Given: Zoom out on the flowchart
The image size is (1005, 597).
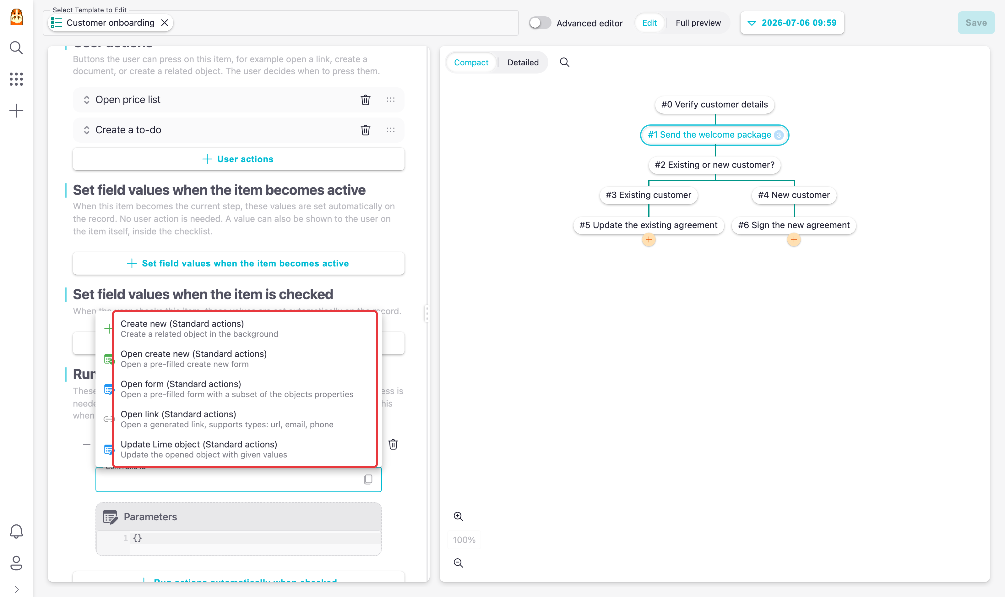Looking at the screenshot, I should coord(458,563).
